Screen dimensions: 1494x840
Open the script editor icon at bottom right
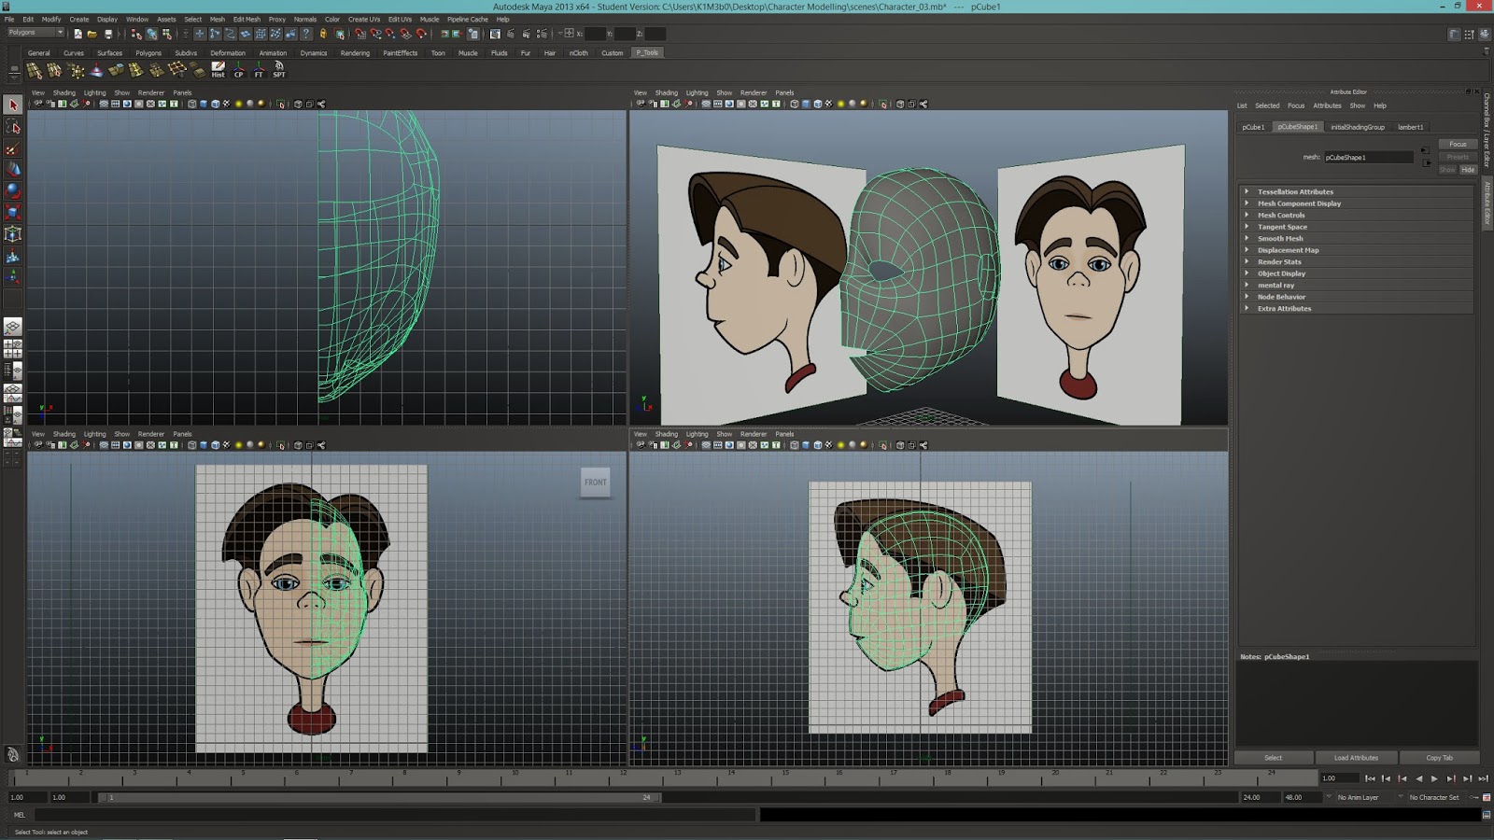(1487, 815)
